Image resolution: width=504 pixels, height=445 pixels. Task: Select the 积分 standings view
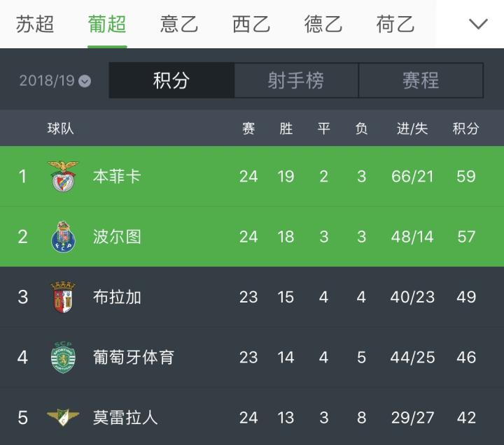[171, 80]
